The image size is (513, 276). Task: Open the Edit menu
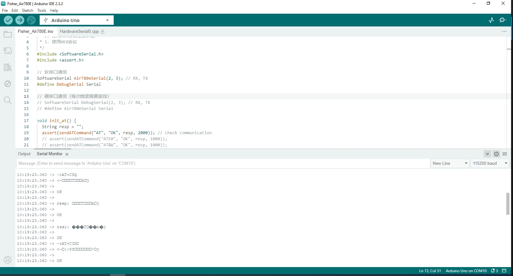tap(15, 11)
